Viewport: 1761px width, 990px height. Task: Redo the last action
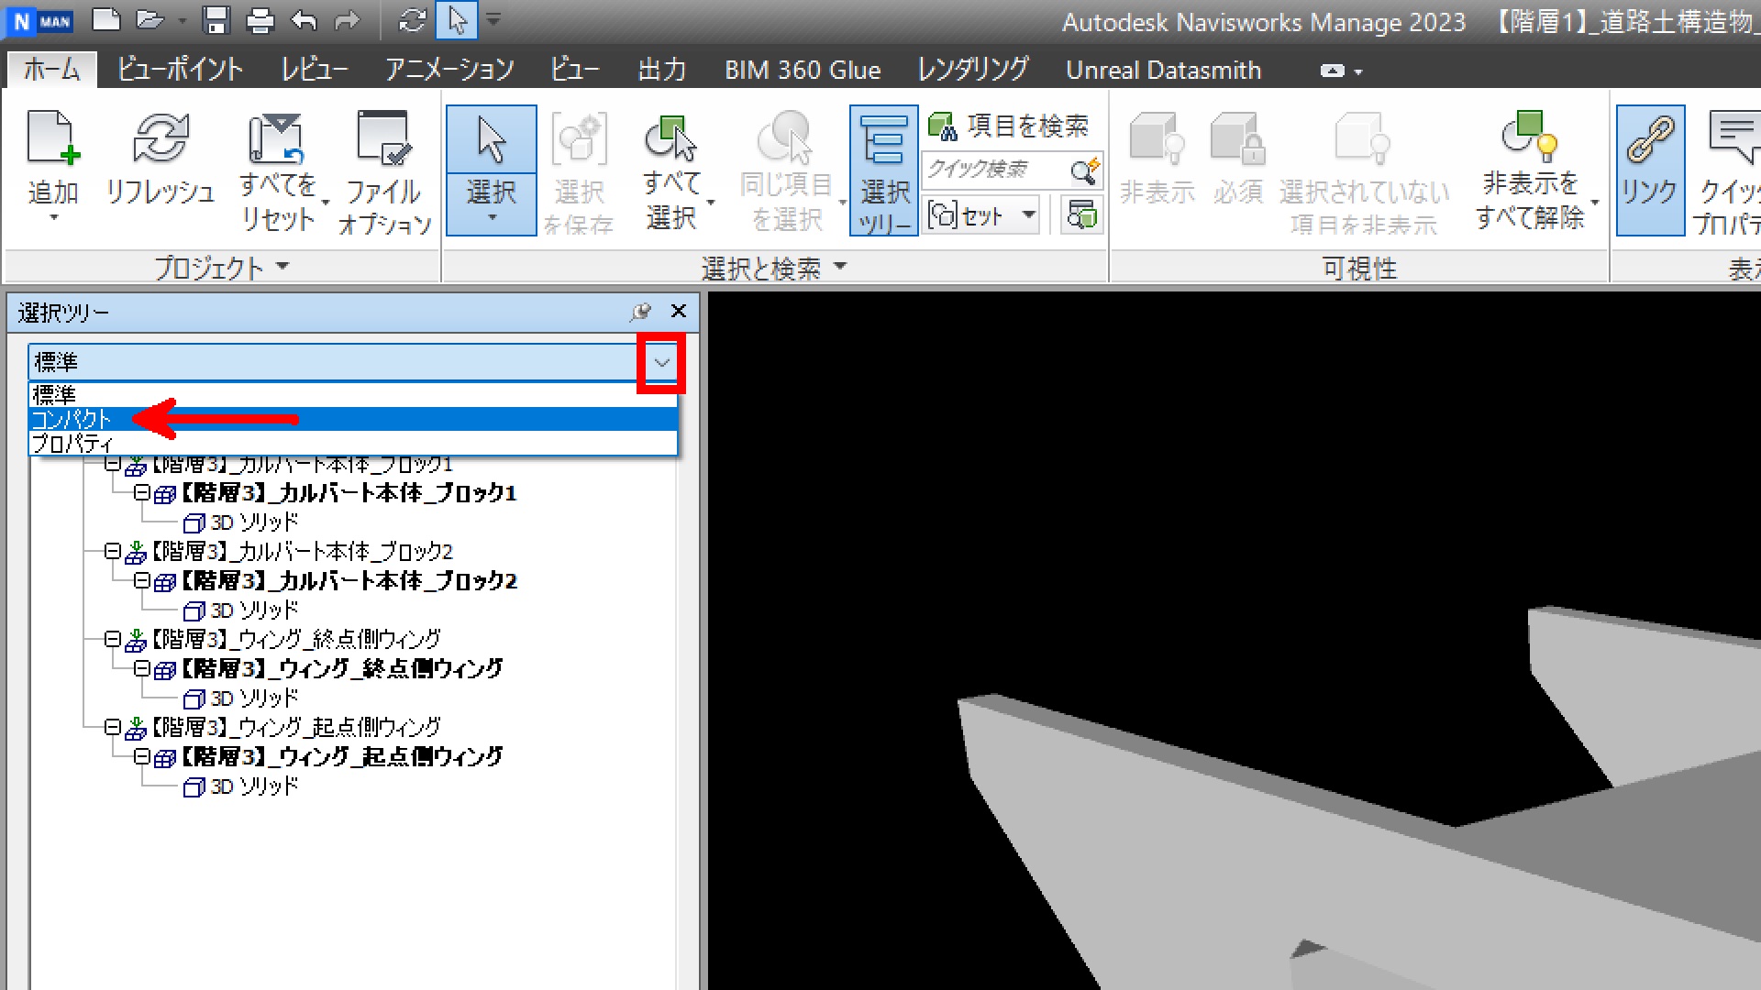pos(347,20)
